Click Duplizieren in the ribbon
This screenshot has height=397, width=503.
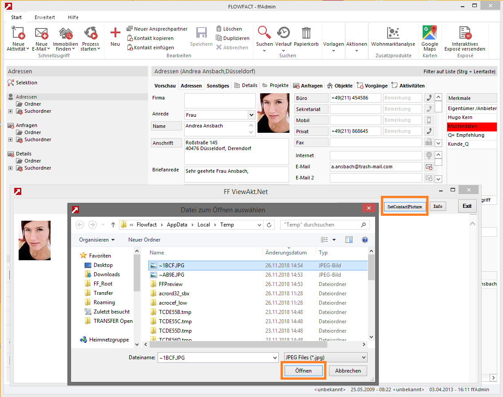click(233, 38)
